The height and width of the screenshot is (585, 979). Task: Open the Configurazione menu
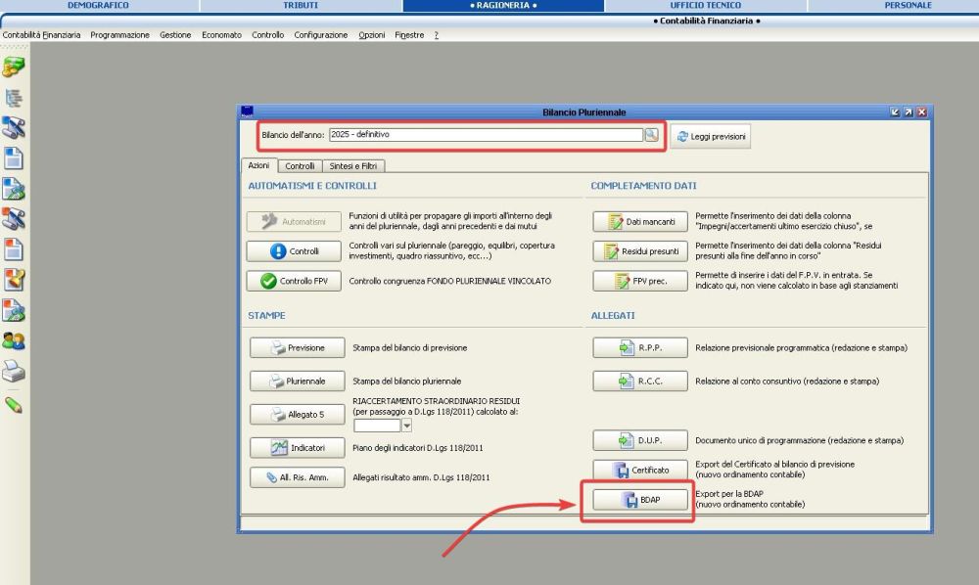(x=321, y=35)
